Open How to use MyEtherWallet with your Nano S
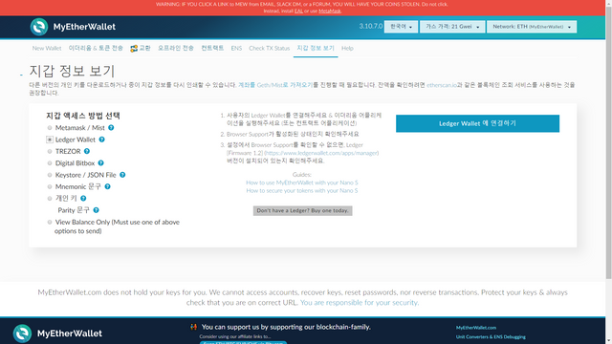Screen dimensions: 612x344 pos(302,183)
